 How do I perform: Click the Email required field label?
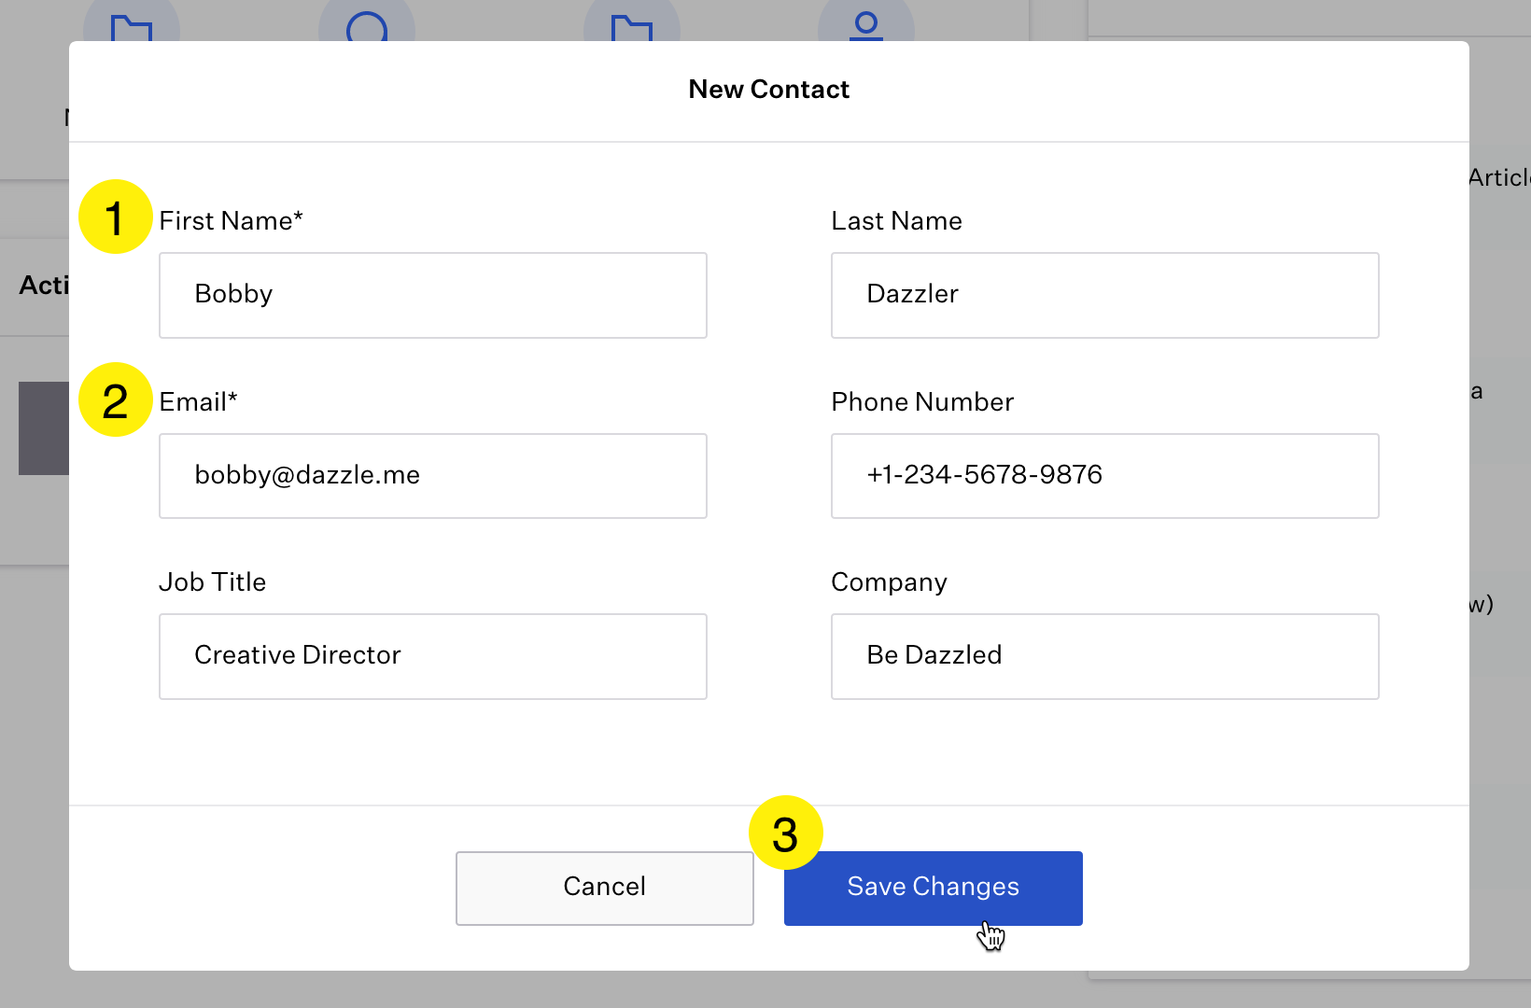pos(198,401)
